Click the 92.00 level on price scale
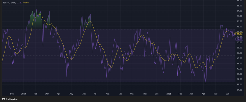Screen dimensions: 246x102 239,0
